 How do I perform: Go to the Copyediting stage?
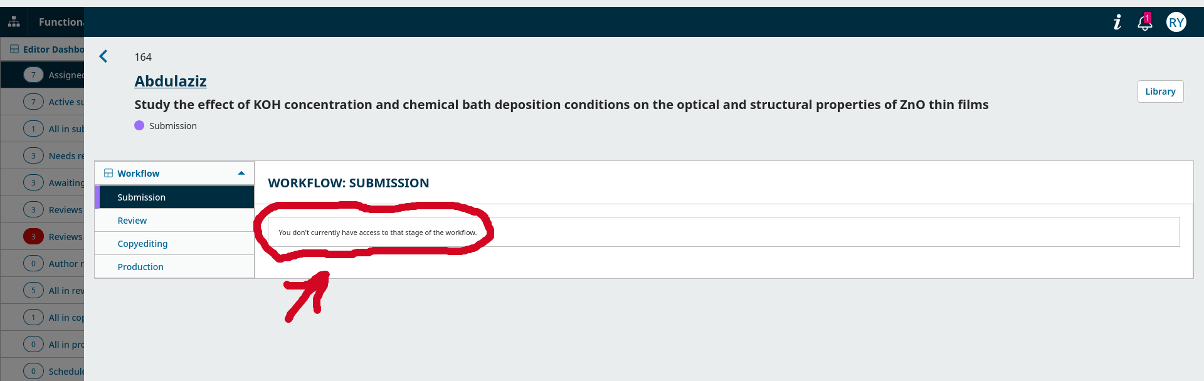point(142,244)
